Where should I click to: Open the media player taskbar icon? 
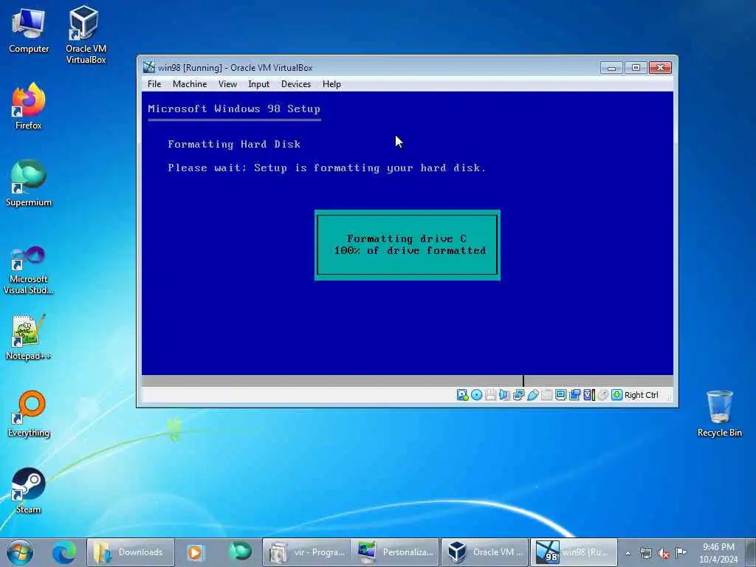click(196, 552)
